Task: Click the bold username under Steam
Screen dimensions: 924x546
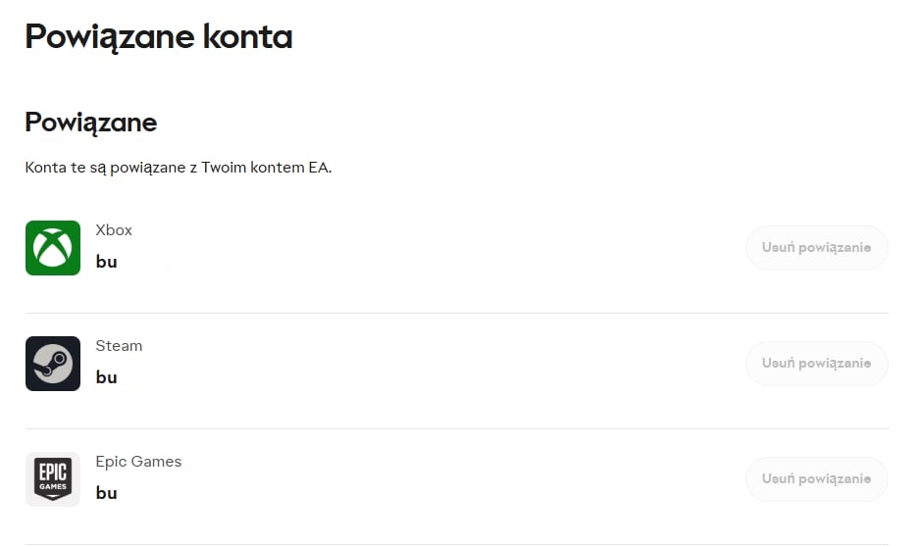Action: tap(107, 377)
